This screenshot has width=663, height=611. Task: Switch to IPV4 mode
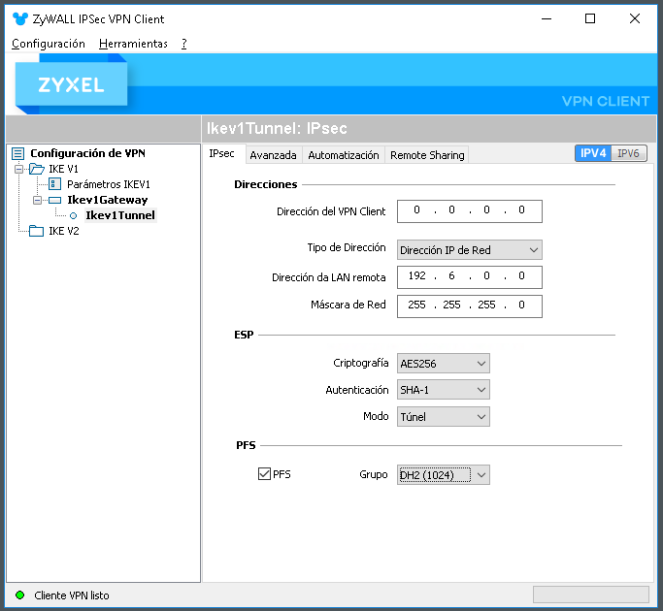pos(593,153)
